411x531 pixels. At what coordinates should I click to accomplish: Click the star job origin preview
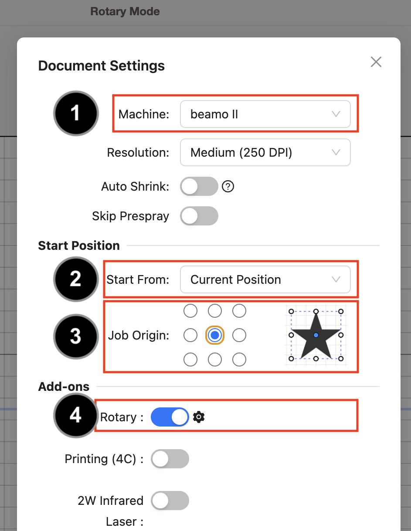click(316, 335)
